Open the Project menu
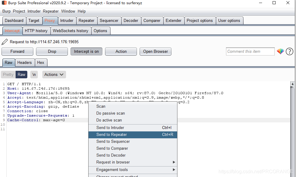296x177 pixels. pyautogui.click(x=19, y=11)
